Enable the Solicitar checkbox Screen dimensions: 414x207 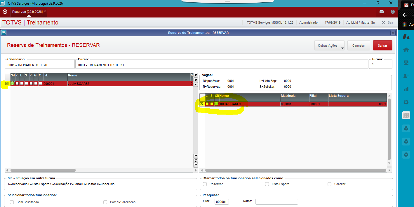pos(329,184)
